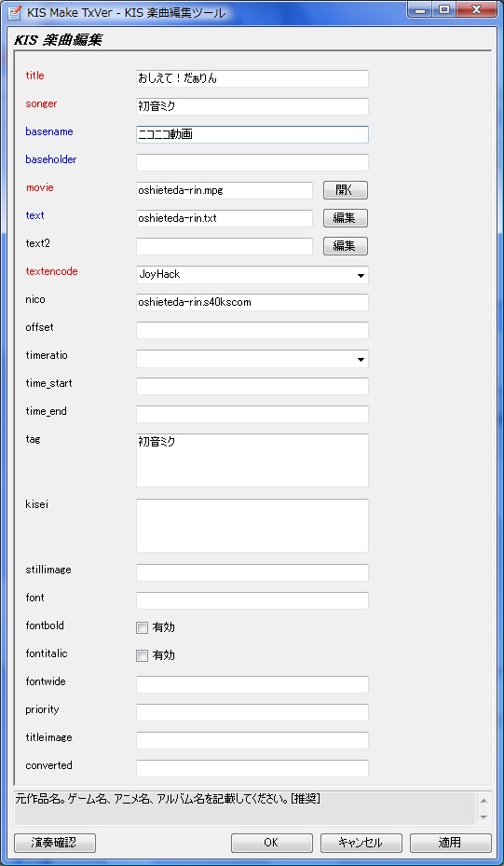Click into the kisei text area
Viewport: 504px width, 866px height.
(252, 525)
